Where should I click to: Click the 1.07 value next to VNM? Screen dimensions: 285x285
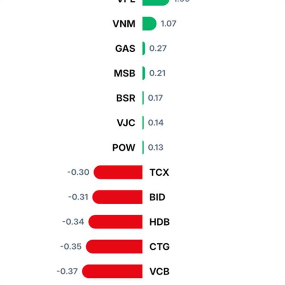(169, 24)
